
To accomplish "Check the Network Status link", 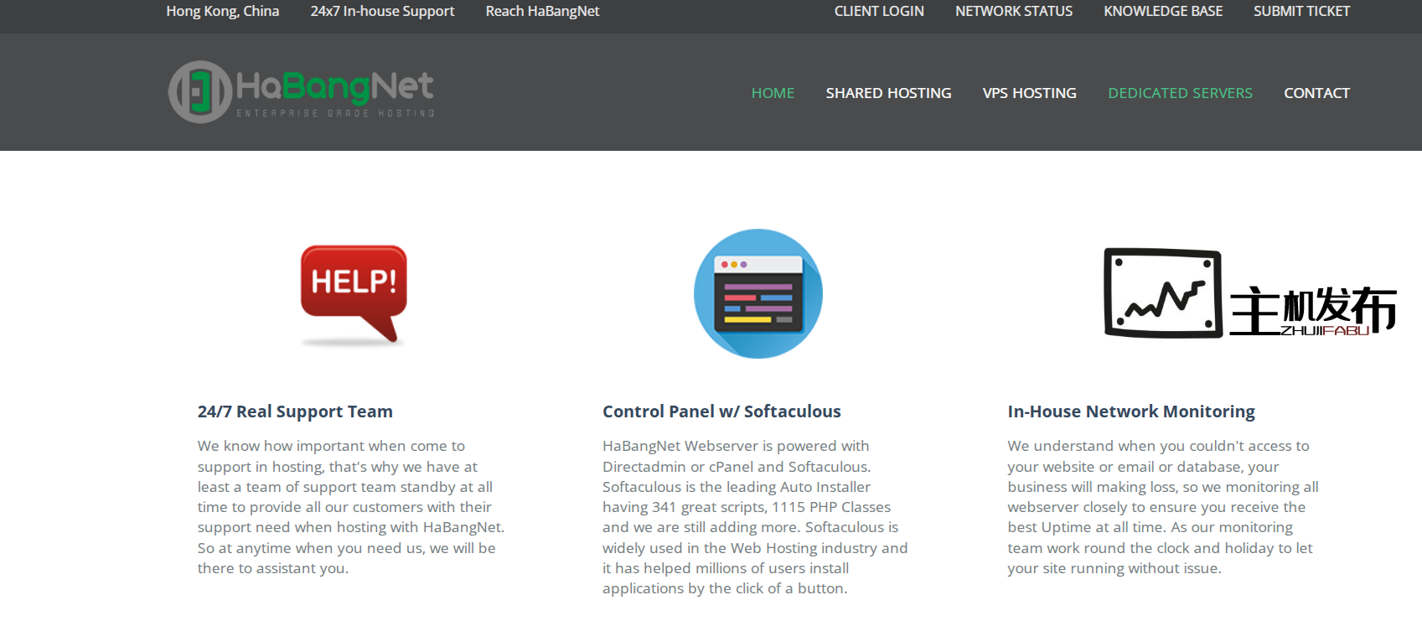I will coord(1014,11).
